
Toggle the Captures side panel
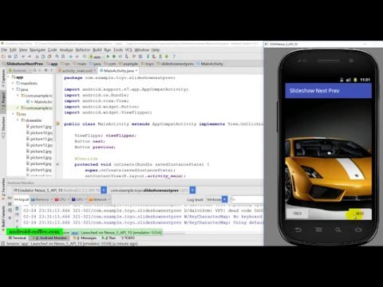(3, 78)
